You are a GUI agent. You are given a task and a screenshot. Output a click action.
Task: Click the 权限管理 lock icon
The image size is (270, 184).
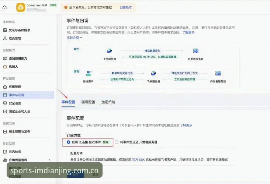click(x=5, y=87)
